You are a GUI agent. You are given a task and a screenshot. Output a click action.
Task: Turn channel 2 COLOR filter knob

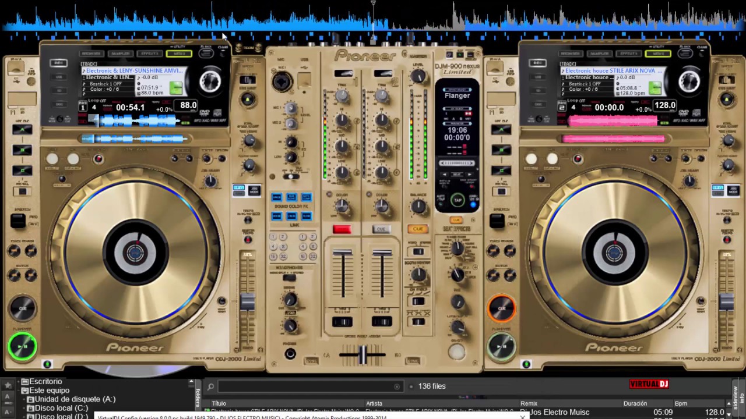click(382, 206)
